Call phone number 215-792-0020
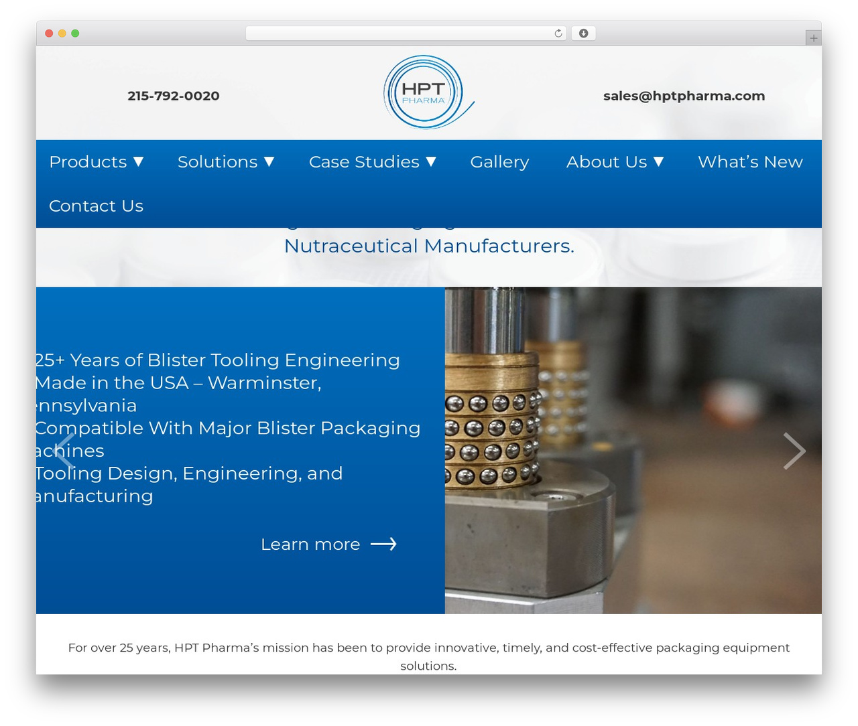 [174, 96]
